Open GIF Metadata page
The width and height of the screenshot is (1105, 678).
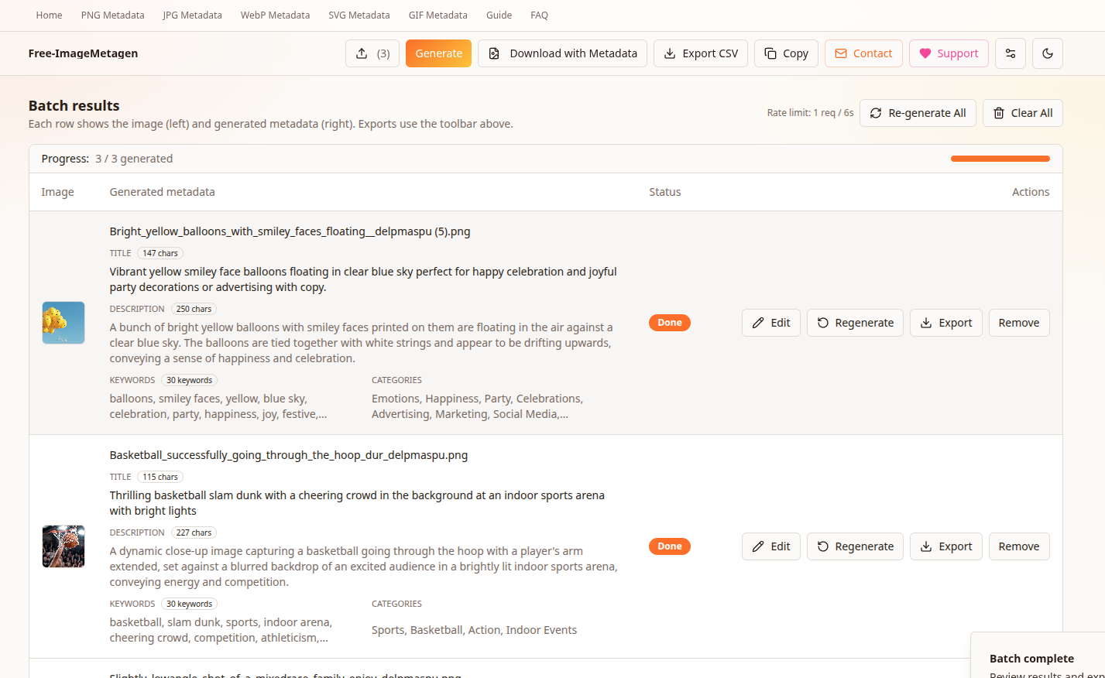(438, 15)
